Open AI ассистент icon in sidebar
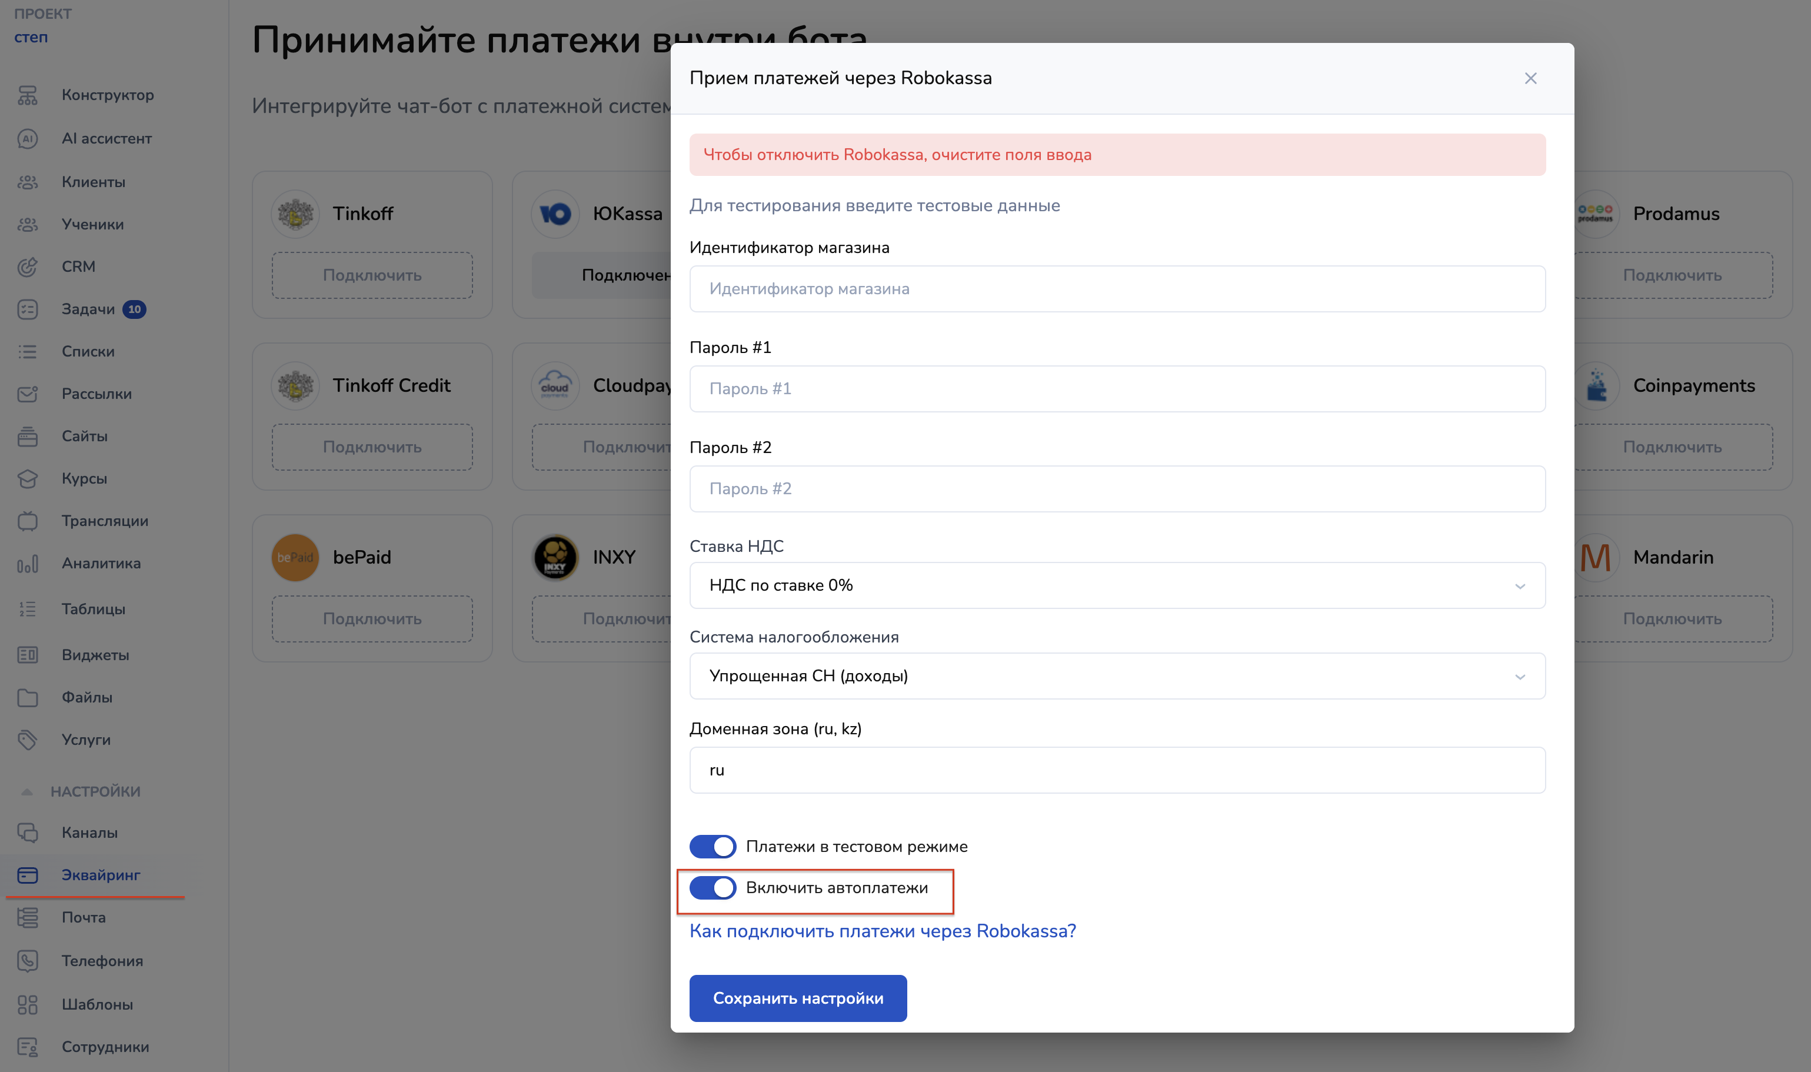Viewport: 1811px width, 1072px height. click(x=28, y=139)
